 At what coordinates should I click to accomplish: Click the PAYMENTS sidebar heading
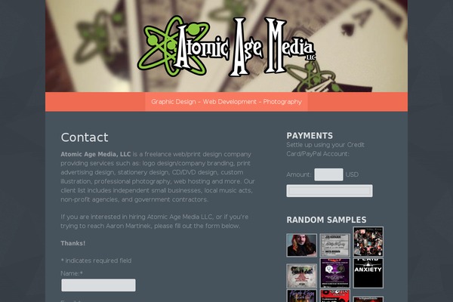310,136
